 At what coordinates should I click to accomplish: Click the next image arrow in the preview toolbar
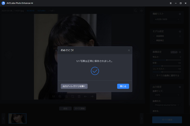(92, 96)
